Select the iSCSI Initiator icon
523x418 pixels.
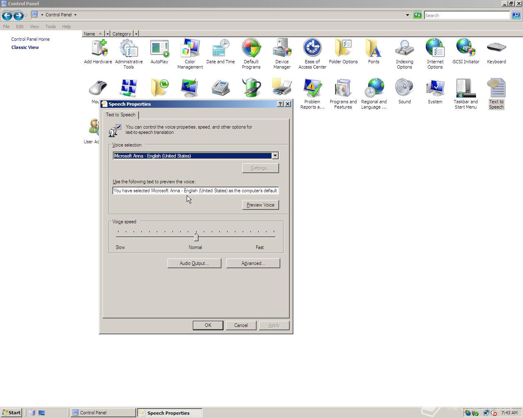(466, 51)
